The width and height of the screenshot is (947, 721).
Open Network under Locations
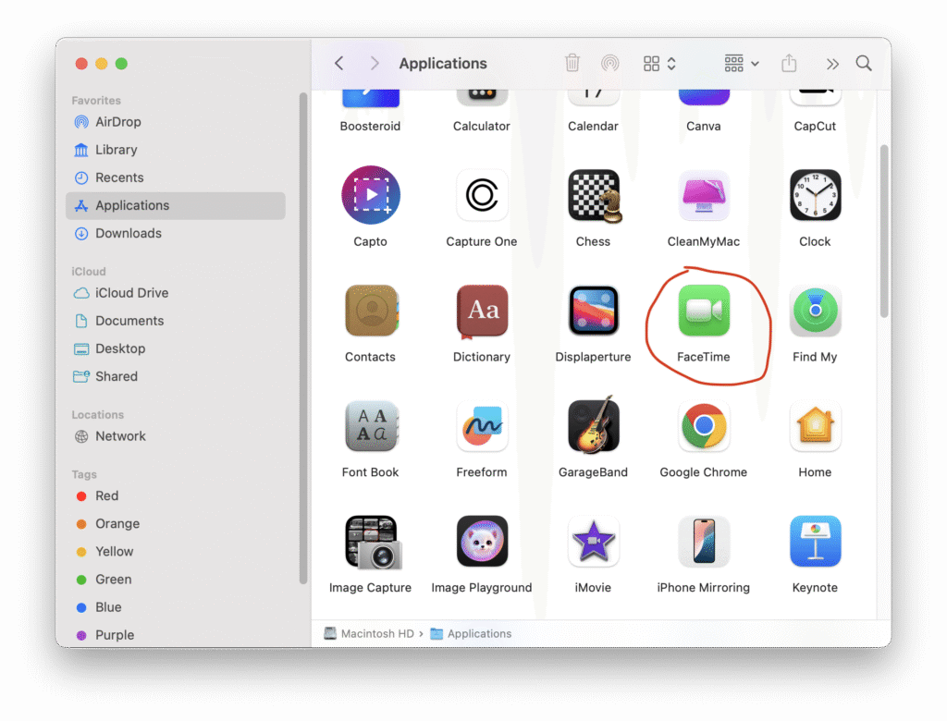(x=175, y=436)
